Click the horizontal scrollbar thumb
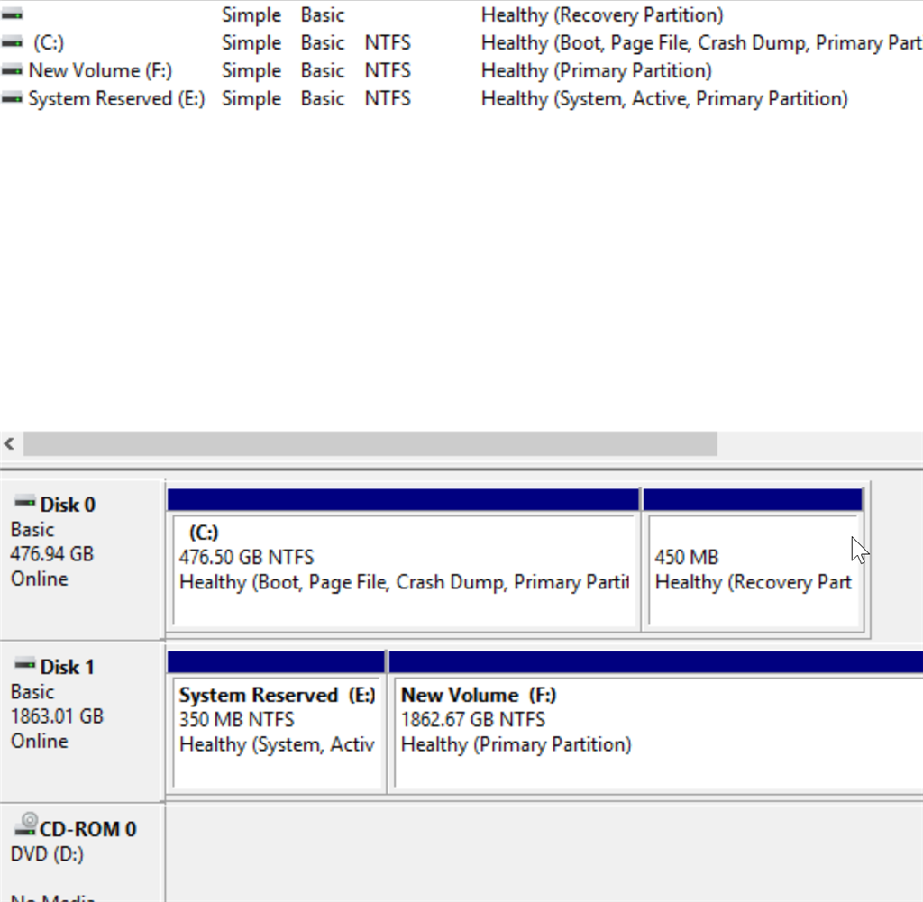923x902 pixels. coord(370,443)
